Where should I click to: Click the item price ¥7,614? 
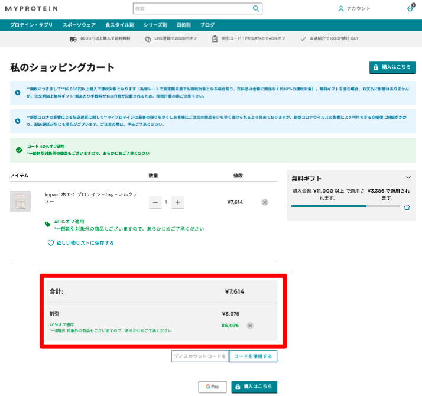[x=235, y=202]
